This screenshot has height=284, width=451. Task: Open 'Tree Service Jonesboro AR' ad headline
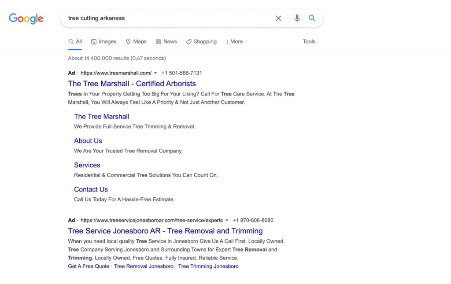tap(166, 231)
